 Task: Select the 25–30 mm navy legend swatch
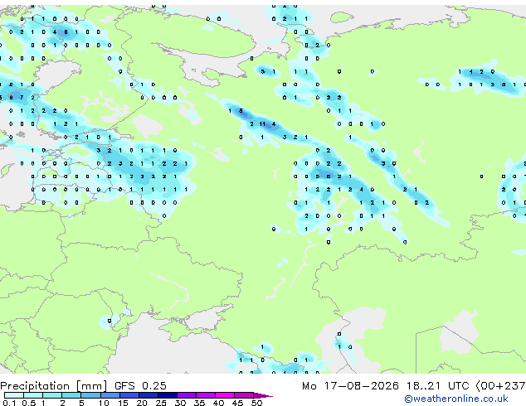point(168,395)
